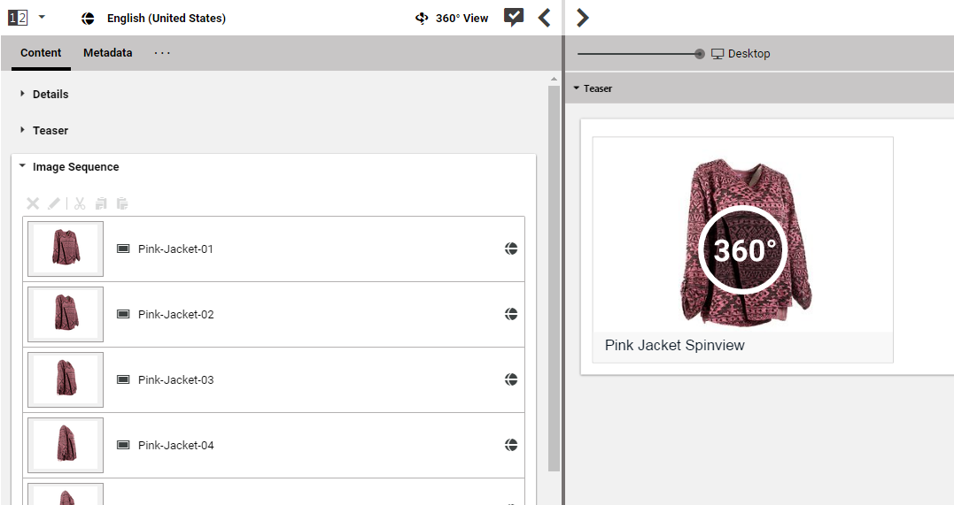Click the Pink-Jacket-02 item link
Image resolution: width=954 pixels, height=505 pixels.
(x=175, y=315)
